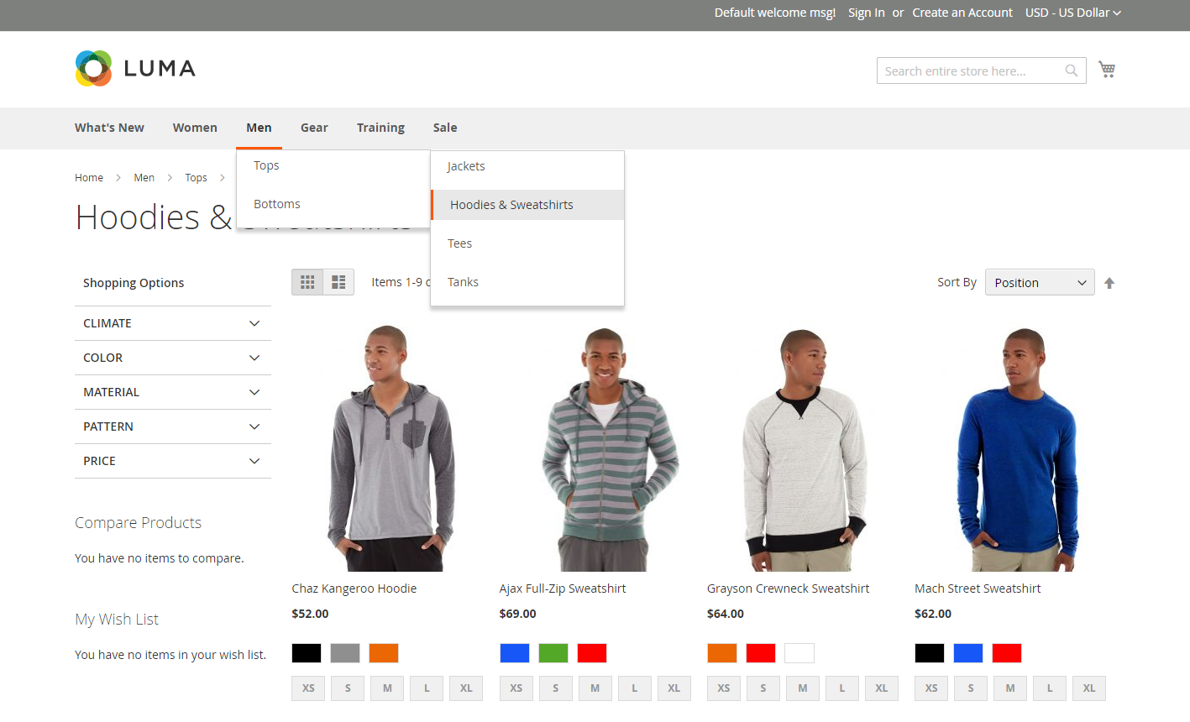Open the USD currency switcher
Image resolution: width=1190 pixels, height=722 pixels.
(x=1073, y=13)
